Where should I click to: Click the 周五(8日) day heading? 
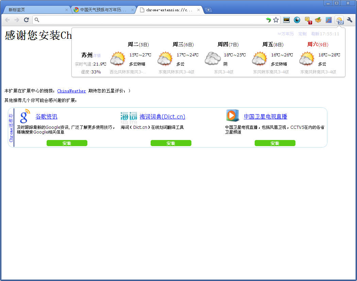273,45
